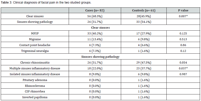Select the Chronic rhinosinusitis row label
This screenshot has height=101, width=201.
(35, 63)
